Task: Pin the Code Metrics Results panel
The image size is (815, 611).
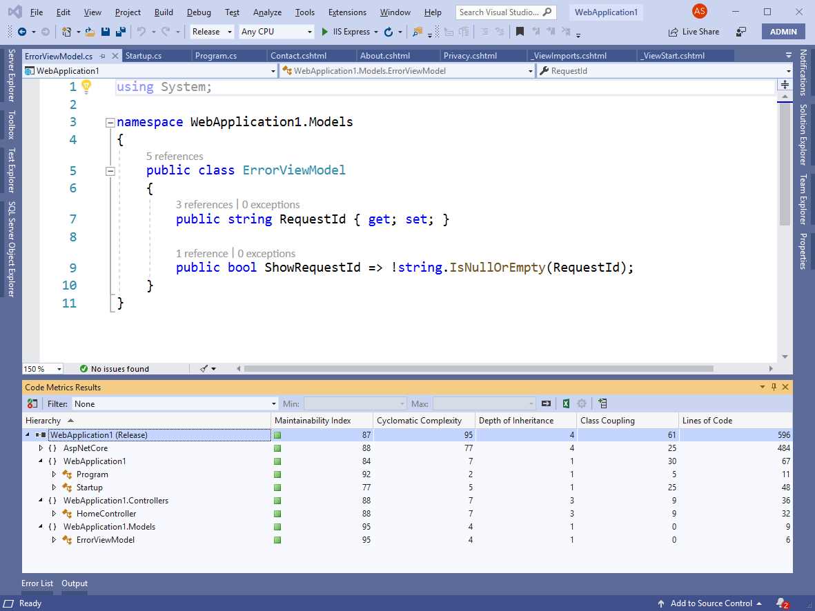Action: coord(774,387)
